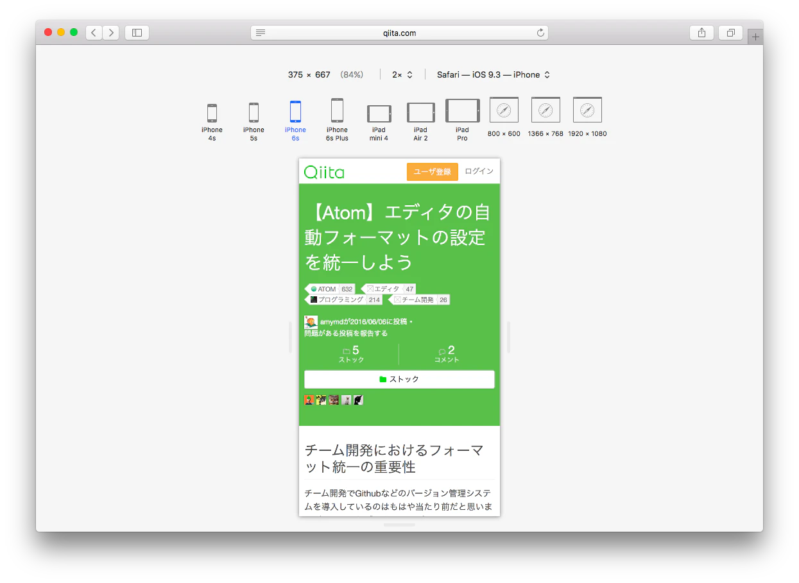Click the white ストック button
The width and height of the screenshot is (799, 583).
(399, 379)
